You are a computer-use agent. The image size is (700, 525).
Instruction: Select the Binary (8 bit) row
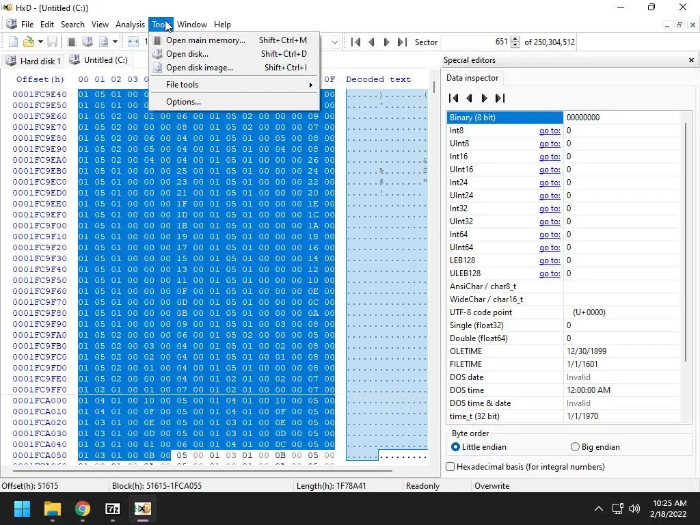click(x=563, y=118)
